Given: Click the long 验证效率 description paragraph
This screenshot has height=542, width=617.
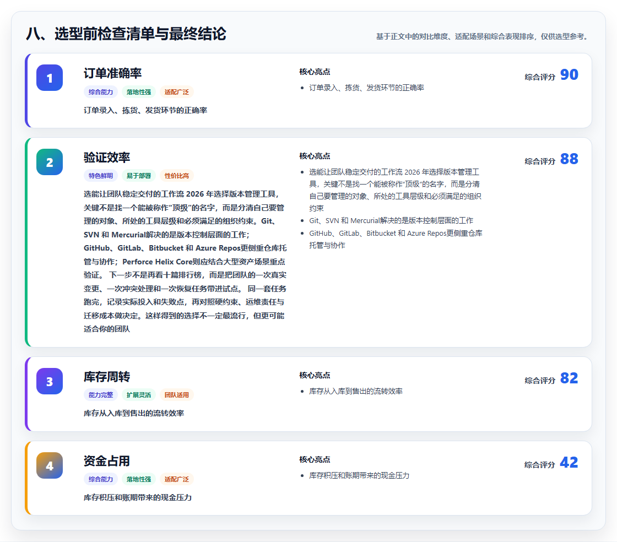Looking at the screenshot, I should coord(185,262).
